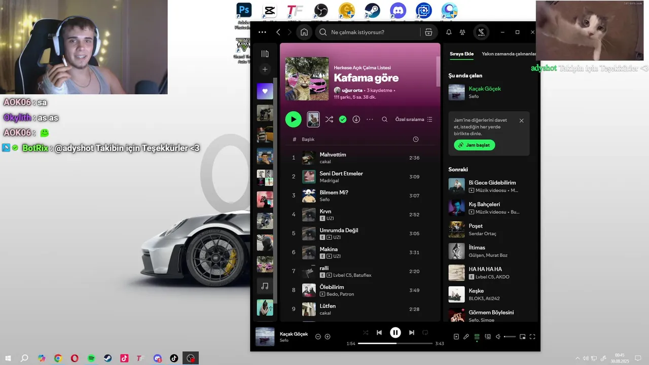Open the Özel sıralama sort dropdown

(414, 119)
